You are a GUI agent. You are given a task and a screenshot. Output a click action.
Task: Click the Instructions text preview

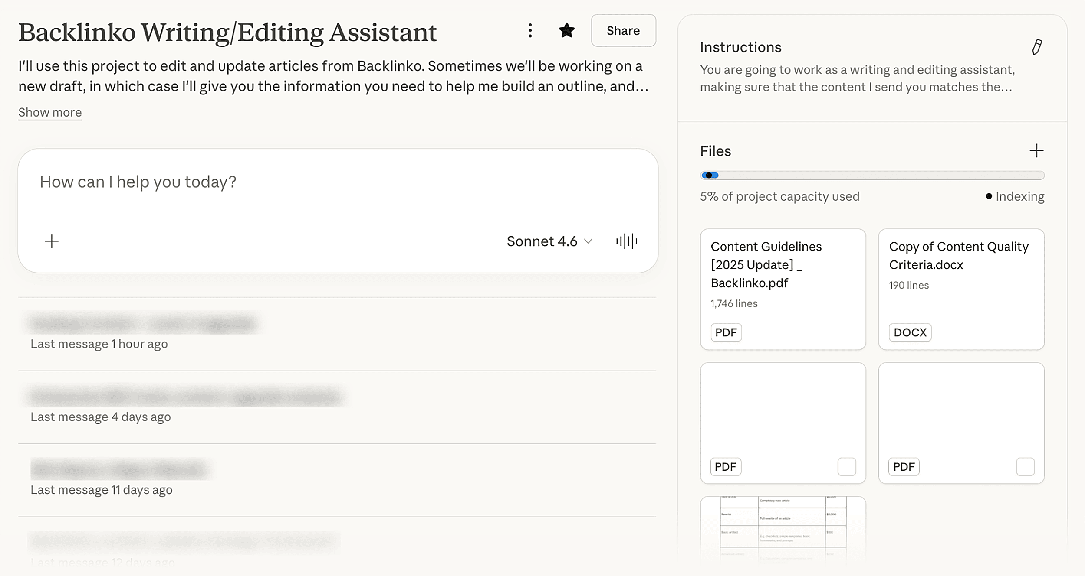pyautogui.click(x=857, y=78)
